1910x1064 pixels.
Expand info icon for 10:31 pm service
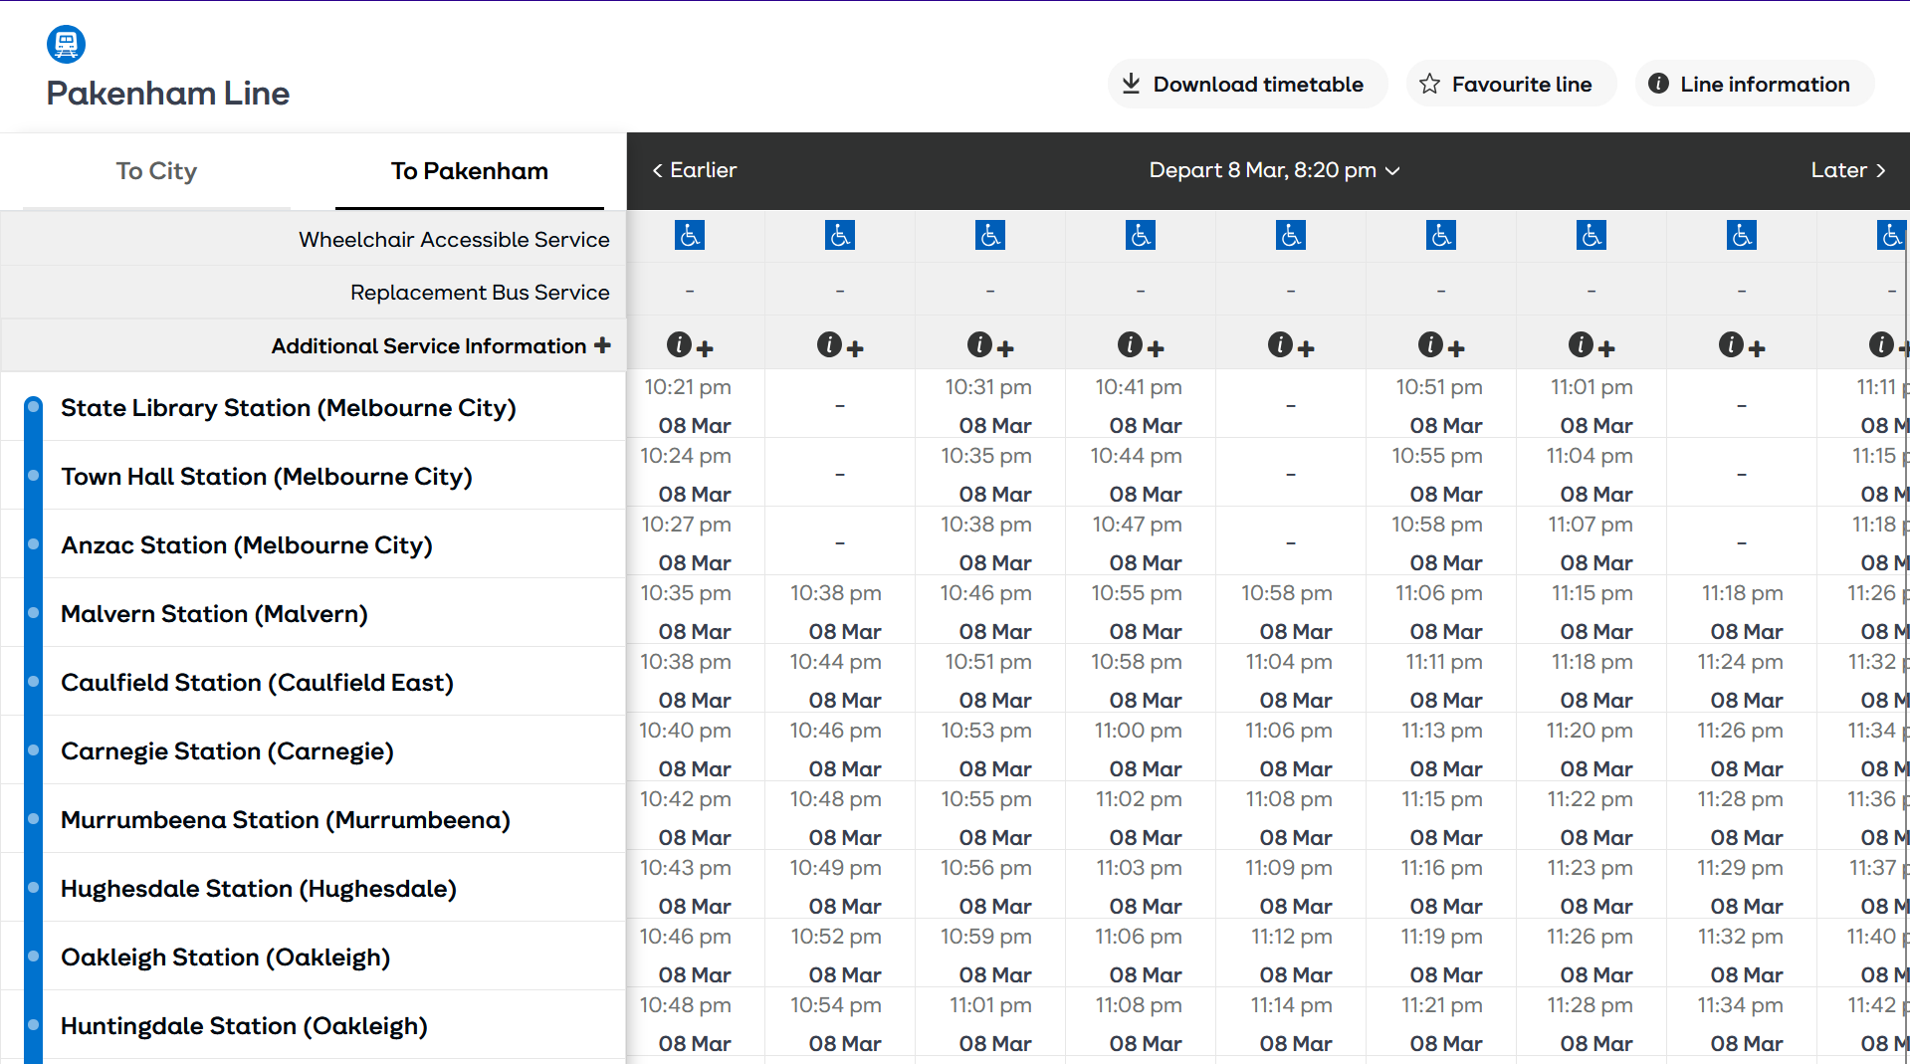(990, 345)
